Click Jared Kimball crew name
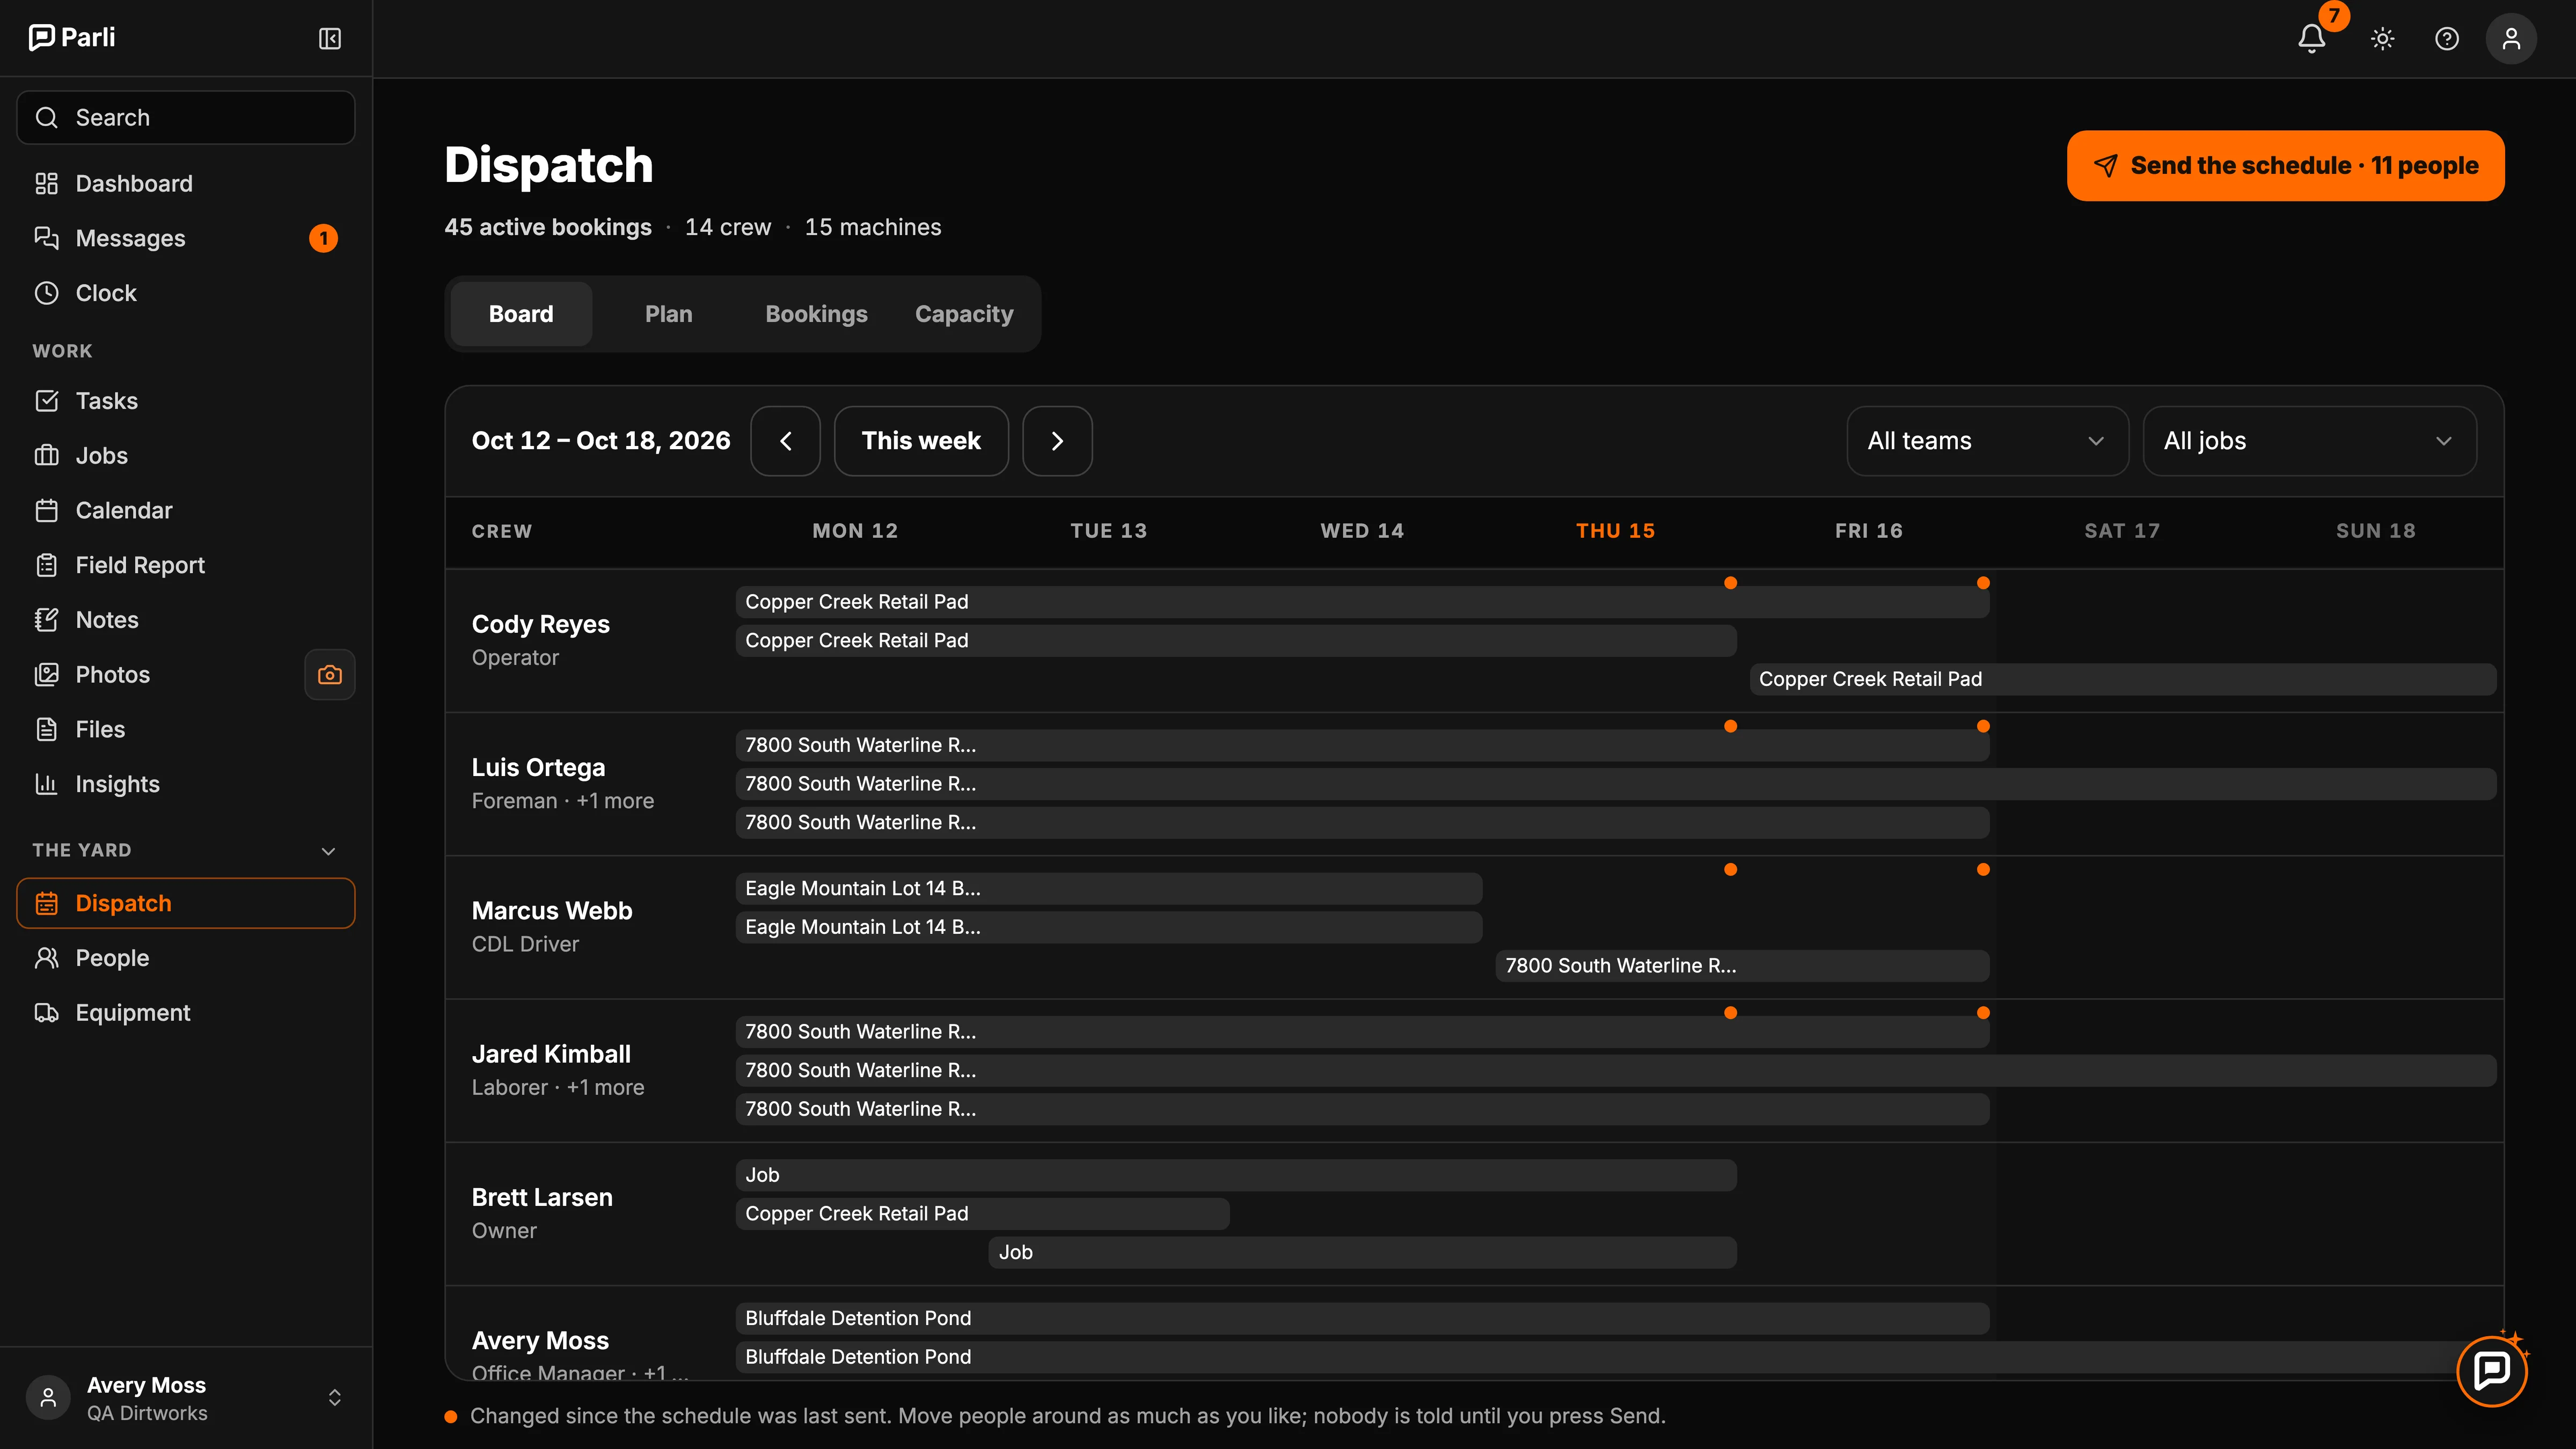The image size is (2576, 1449). (x=551, y=1054)
